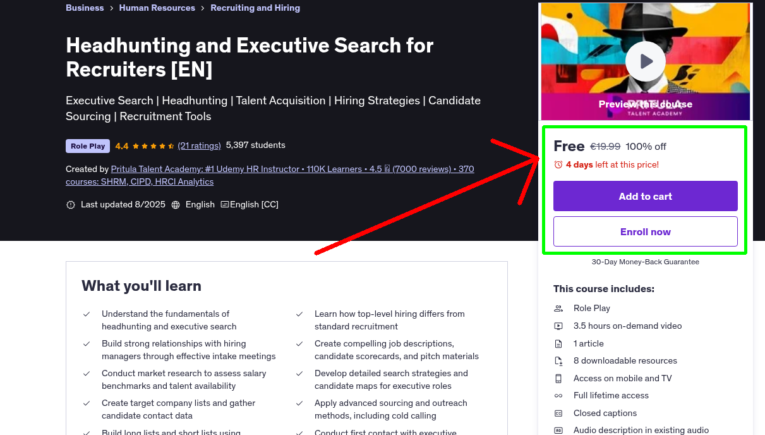This screenshot has width=765, height=435.
Task: Click checkmark beside top-level hiring differs
Action: click(x=299, y=314)
